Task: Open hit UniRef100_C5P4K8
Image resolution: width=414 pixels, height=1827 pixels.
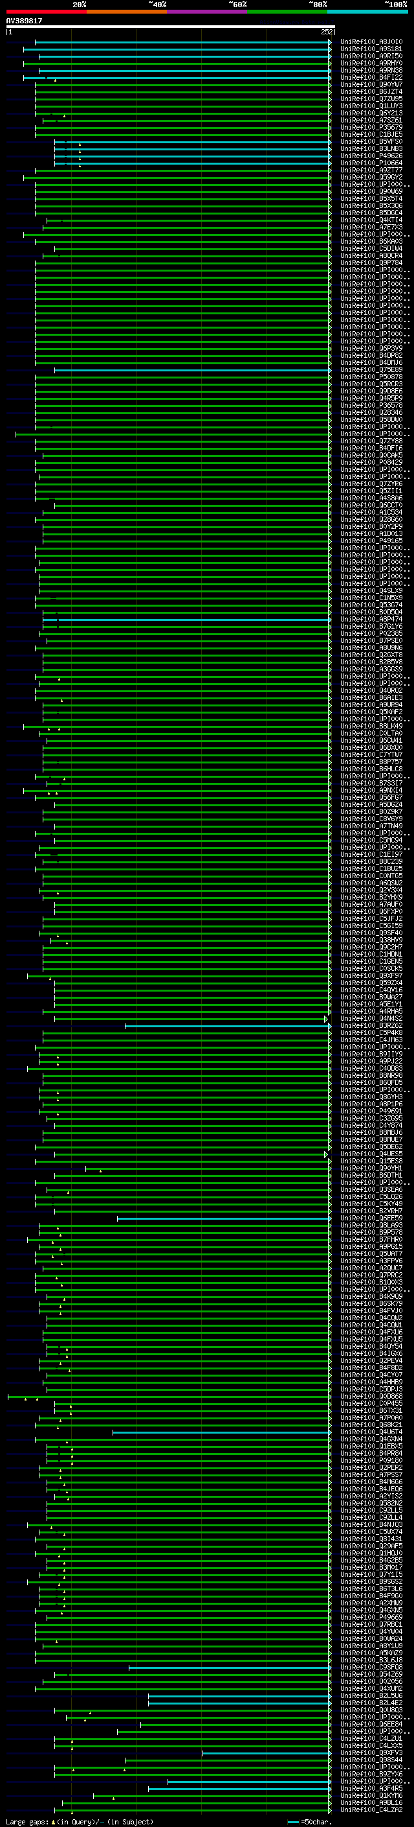Action: coord(371,1032)
